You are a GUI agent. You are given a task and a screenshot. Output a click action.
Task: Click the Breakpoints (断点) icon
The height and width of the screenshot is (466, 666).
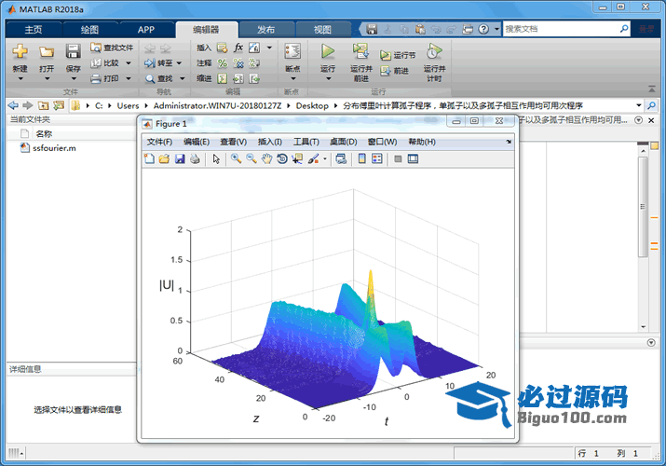point(292,52)
